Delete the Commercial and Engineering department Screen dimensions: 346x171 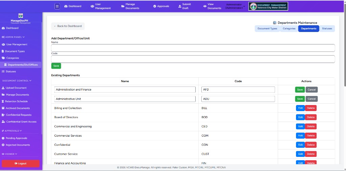point(311,127)
